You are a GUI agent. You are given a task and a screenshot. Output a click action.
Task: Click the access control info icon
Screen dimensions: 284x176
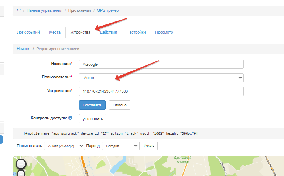(70, 118)
